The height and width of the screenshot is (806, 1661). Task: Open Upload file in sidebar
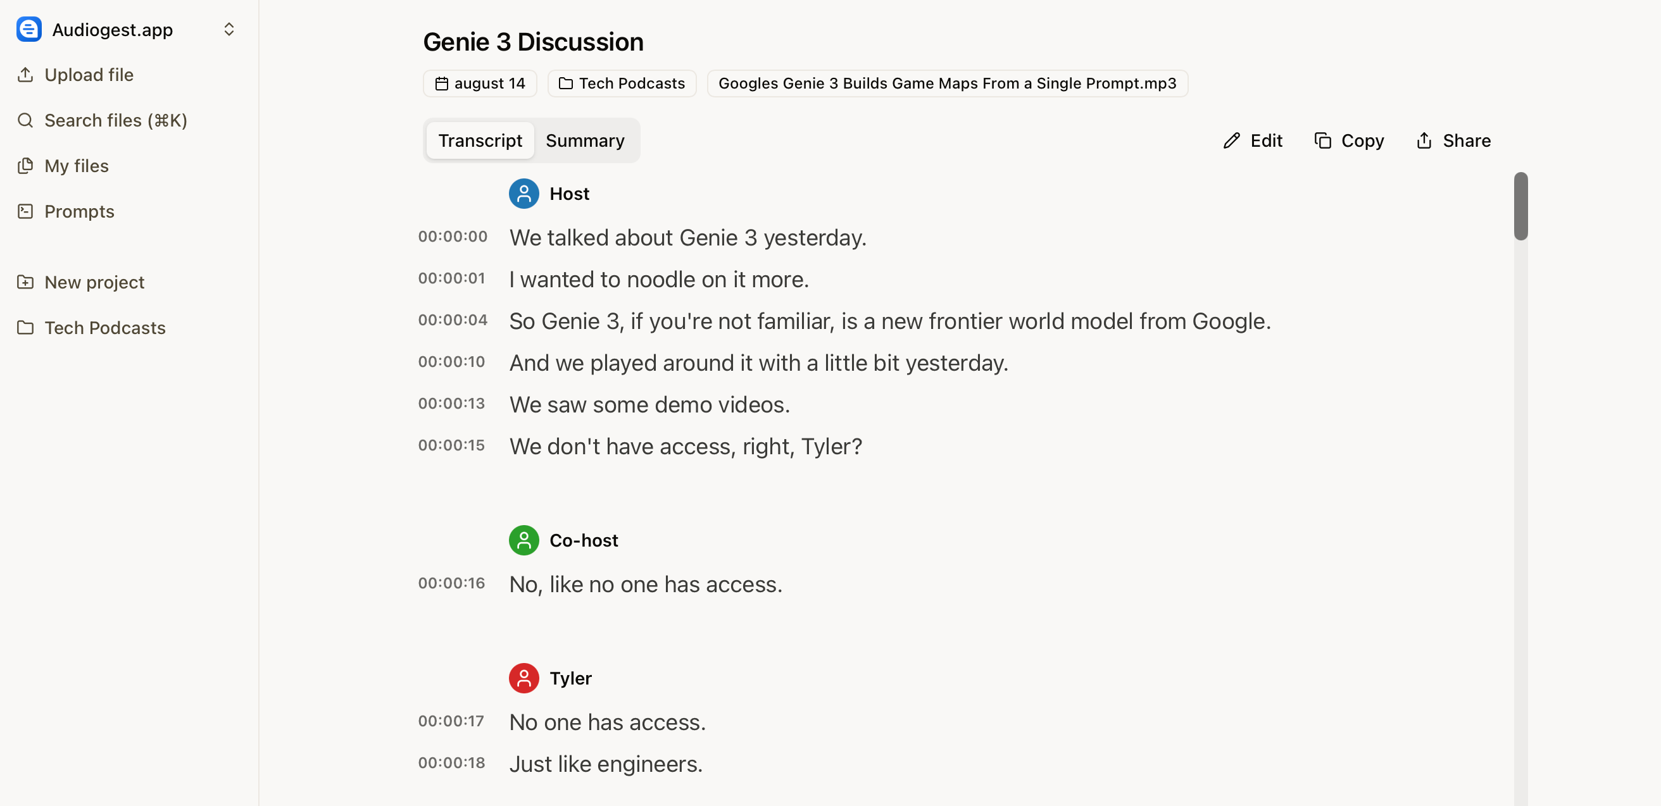click(x=89, y=75)
